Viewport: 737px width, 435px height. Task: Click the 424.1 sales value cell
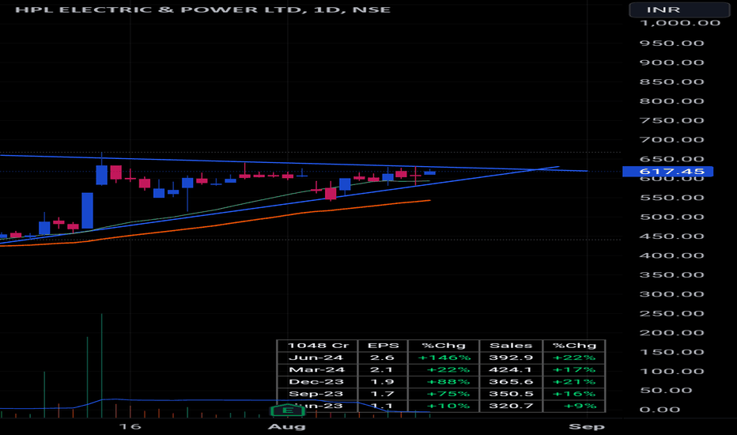tap(511, 370)
